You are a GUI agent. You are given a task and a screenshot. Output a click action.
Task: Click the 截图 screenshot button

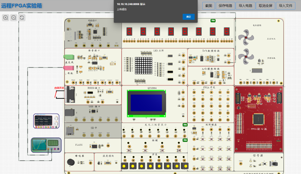tap(208, 6)
